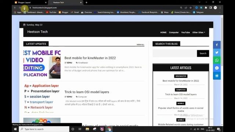The height and width of the screenshot is (132, 235).
Task: Open the browser zoom/search magnifier icon
Action: [x=181, y=8]
